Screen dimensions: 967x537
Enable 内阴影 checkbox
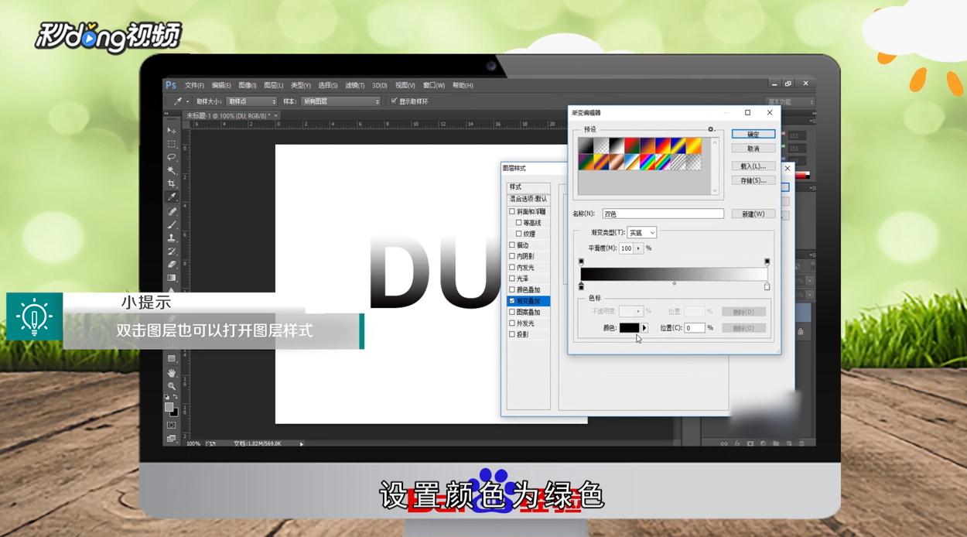click(x=511, y=256)
